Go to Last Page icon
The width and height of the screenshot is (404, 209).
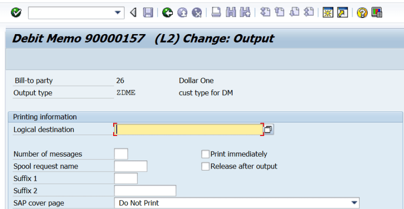[309, 12]
